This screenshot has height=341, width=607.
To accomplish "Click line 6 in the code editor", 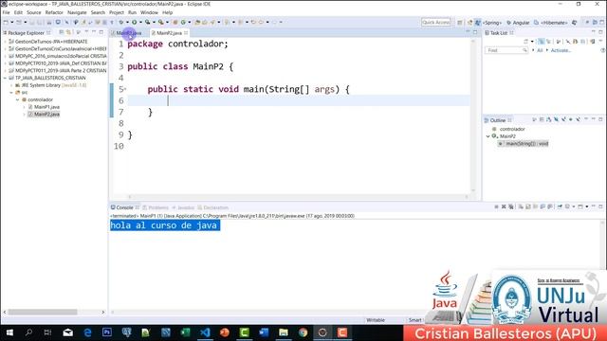I will pos(298,100).
